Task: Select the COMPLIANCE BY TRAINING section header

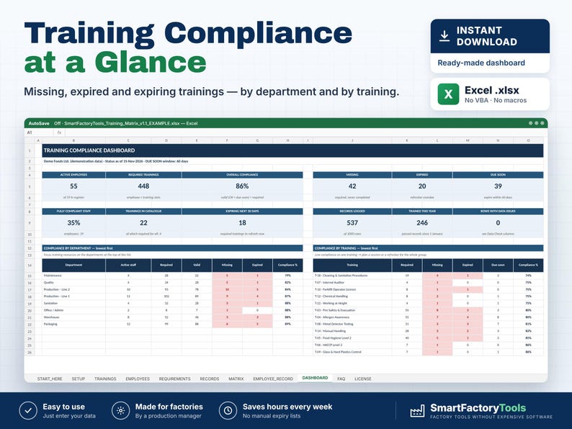Action: (x=428, y=248)
